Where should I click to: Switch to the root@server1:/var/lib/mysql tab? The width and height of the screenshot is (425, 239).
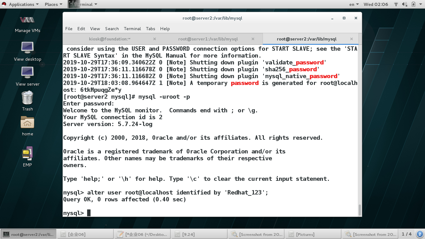pos(208,39)
